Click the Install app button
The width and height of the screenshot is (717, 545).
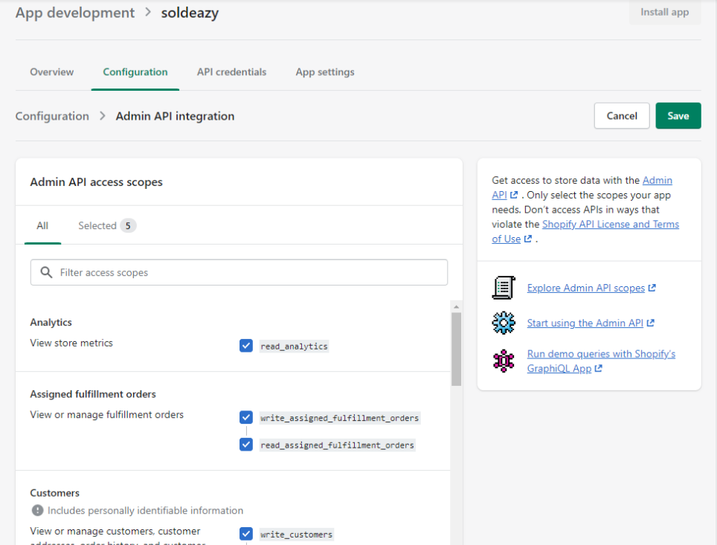(x=665, y=13)
